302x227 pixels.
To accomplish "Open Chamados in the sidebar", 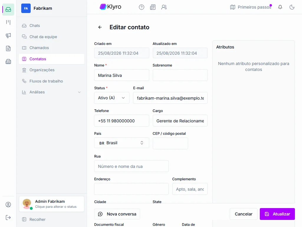I will (x=52, y=48).
